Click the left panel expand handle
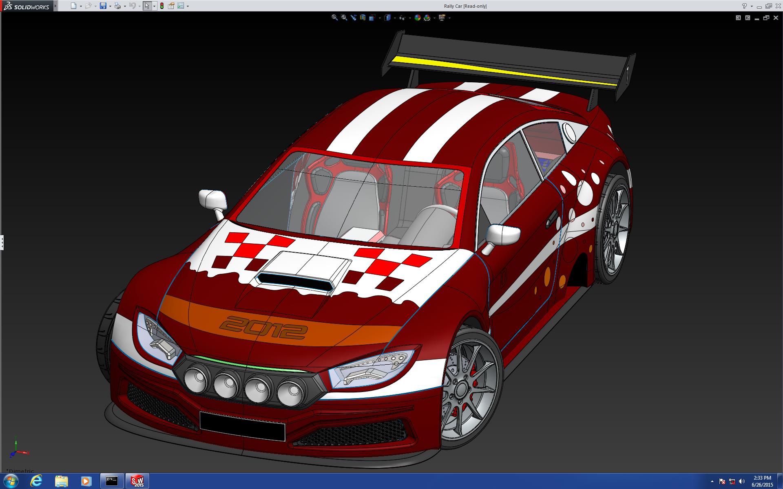 coord(2,242)
